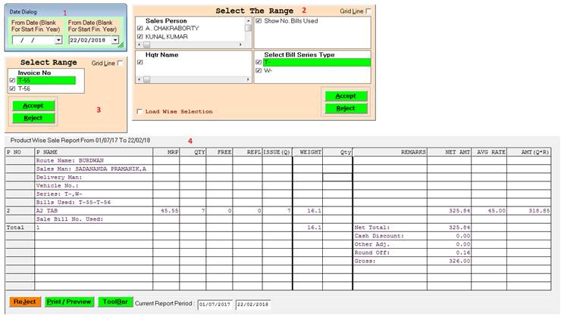Click right scroll arrow under Sales Person list

242,44
